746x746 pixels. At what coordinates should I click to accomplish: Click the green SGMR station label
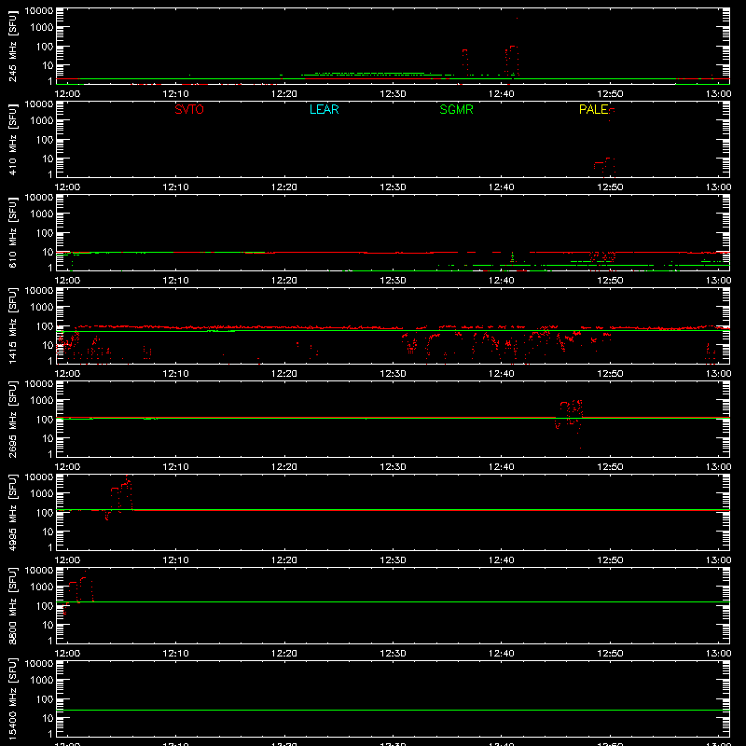pyautogui.click(x=456, y=109)
